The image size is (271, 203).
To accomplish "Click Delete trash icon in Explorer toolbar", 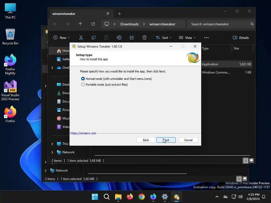I will click(144, 38).
